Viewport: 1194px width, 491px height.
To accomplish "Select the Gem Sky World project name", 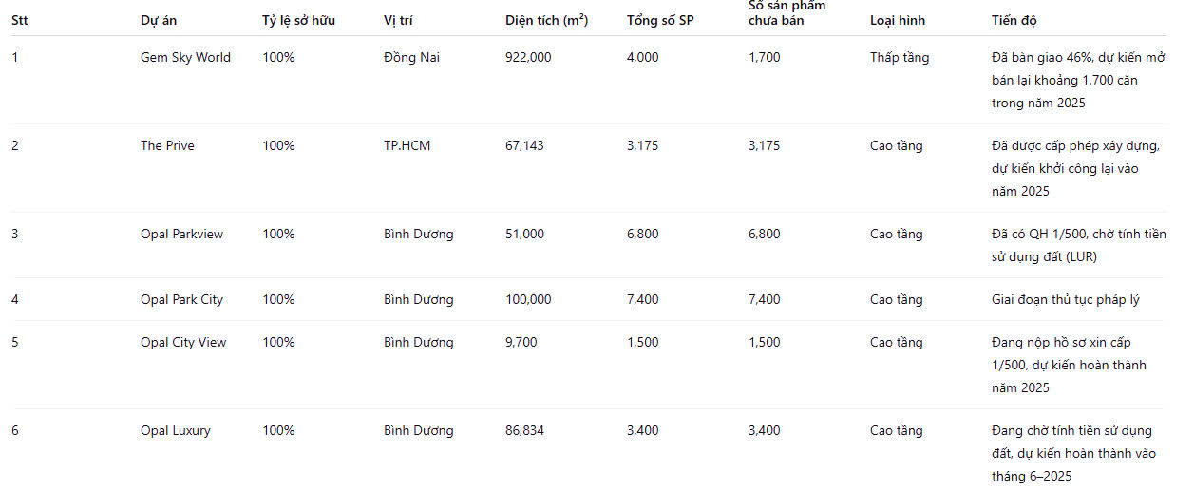I will [x=185, y=57].
